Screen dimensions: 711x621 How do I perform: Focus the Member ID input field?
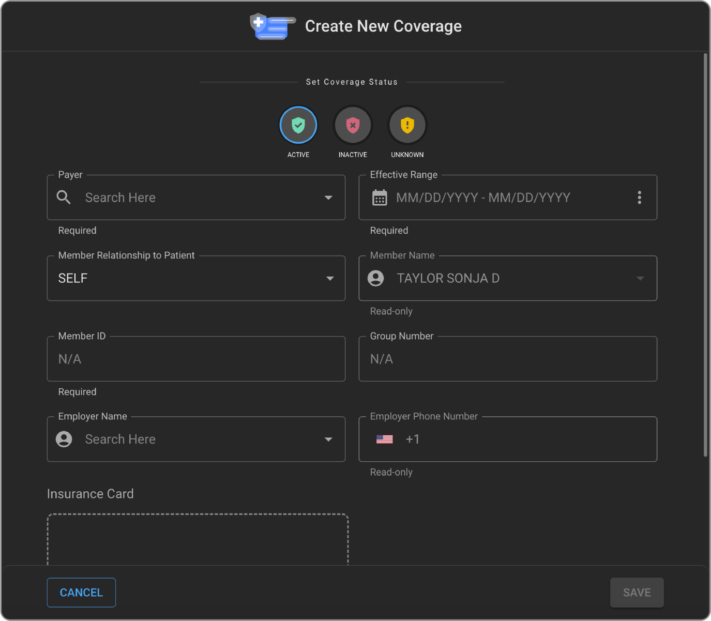click(196, 359)
